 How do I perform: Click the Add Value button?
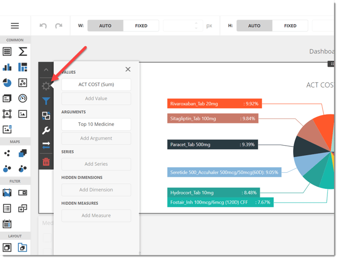coord(96,99)
